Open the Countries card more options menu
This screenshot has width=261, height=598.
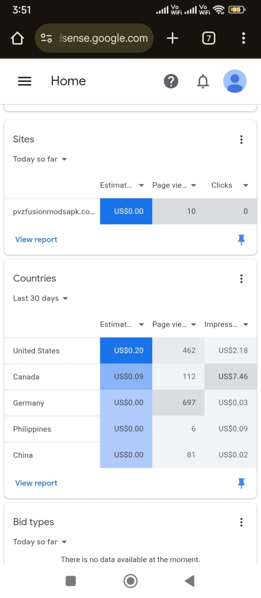(x=241, y=278)
